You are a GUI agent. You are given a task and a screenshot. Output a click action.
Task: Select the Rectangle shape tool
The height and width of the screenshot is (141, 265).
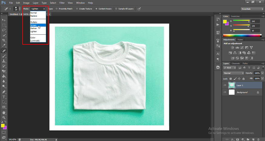(x=4, y=107)
